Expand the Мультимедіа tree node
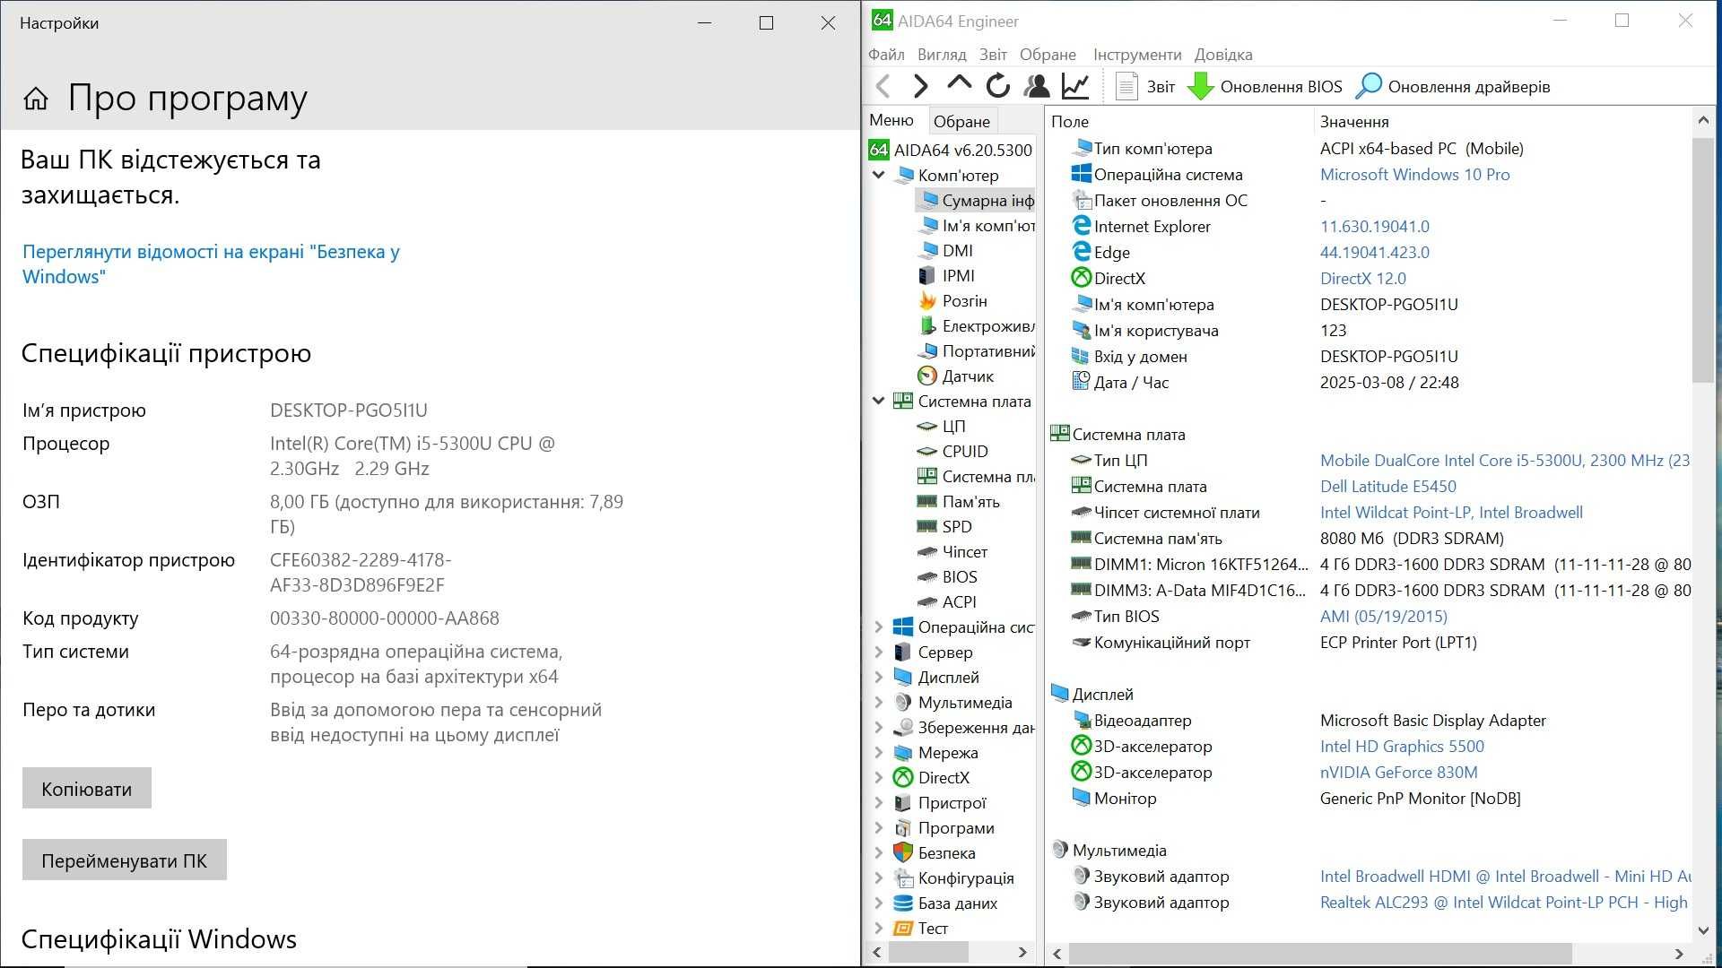1722x968 pixels. click(x=879, y=703)
